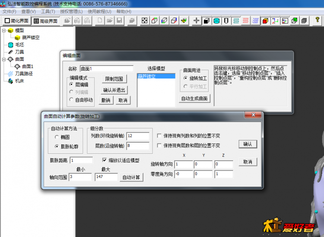Click the Open file folder icon

tap(110, 21)
